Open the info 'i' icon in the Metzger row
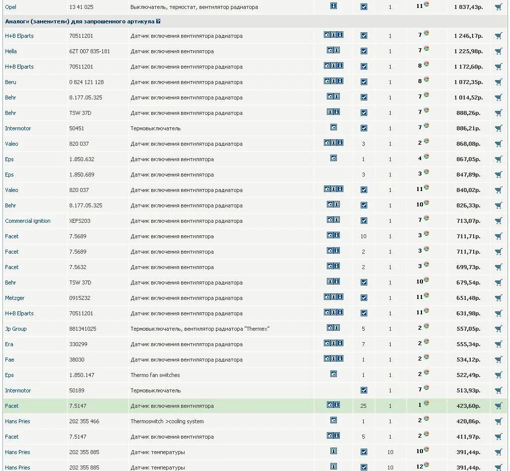This screenshot has height=471, width=510. tap(340, 297)
